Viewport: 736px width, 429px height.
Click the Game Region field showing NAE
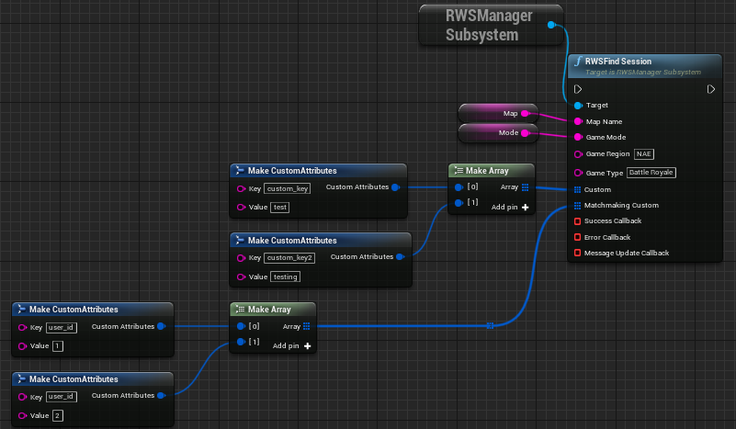(x=643, y=153)
